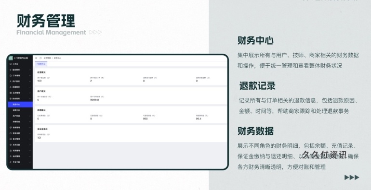Expand the 用户明细 submenu chevron
The image size is (371, 190).
click(30, 116)
